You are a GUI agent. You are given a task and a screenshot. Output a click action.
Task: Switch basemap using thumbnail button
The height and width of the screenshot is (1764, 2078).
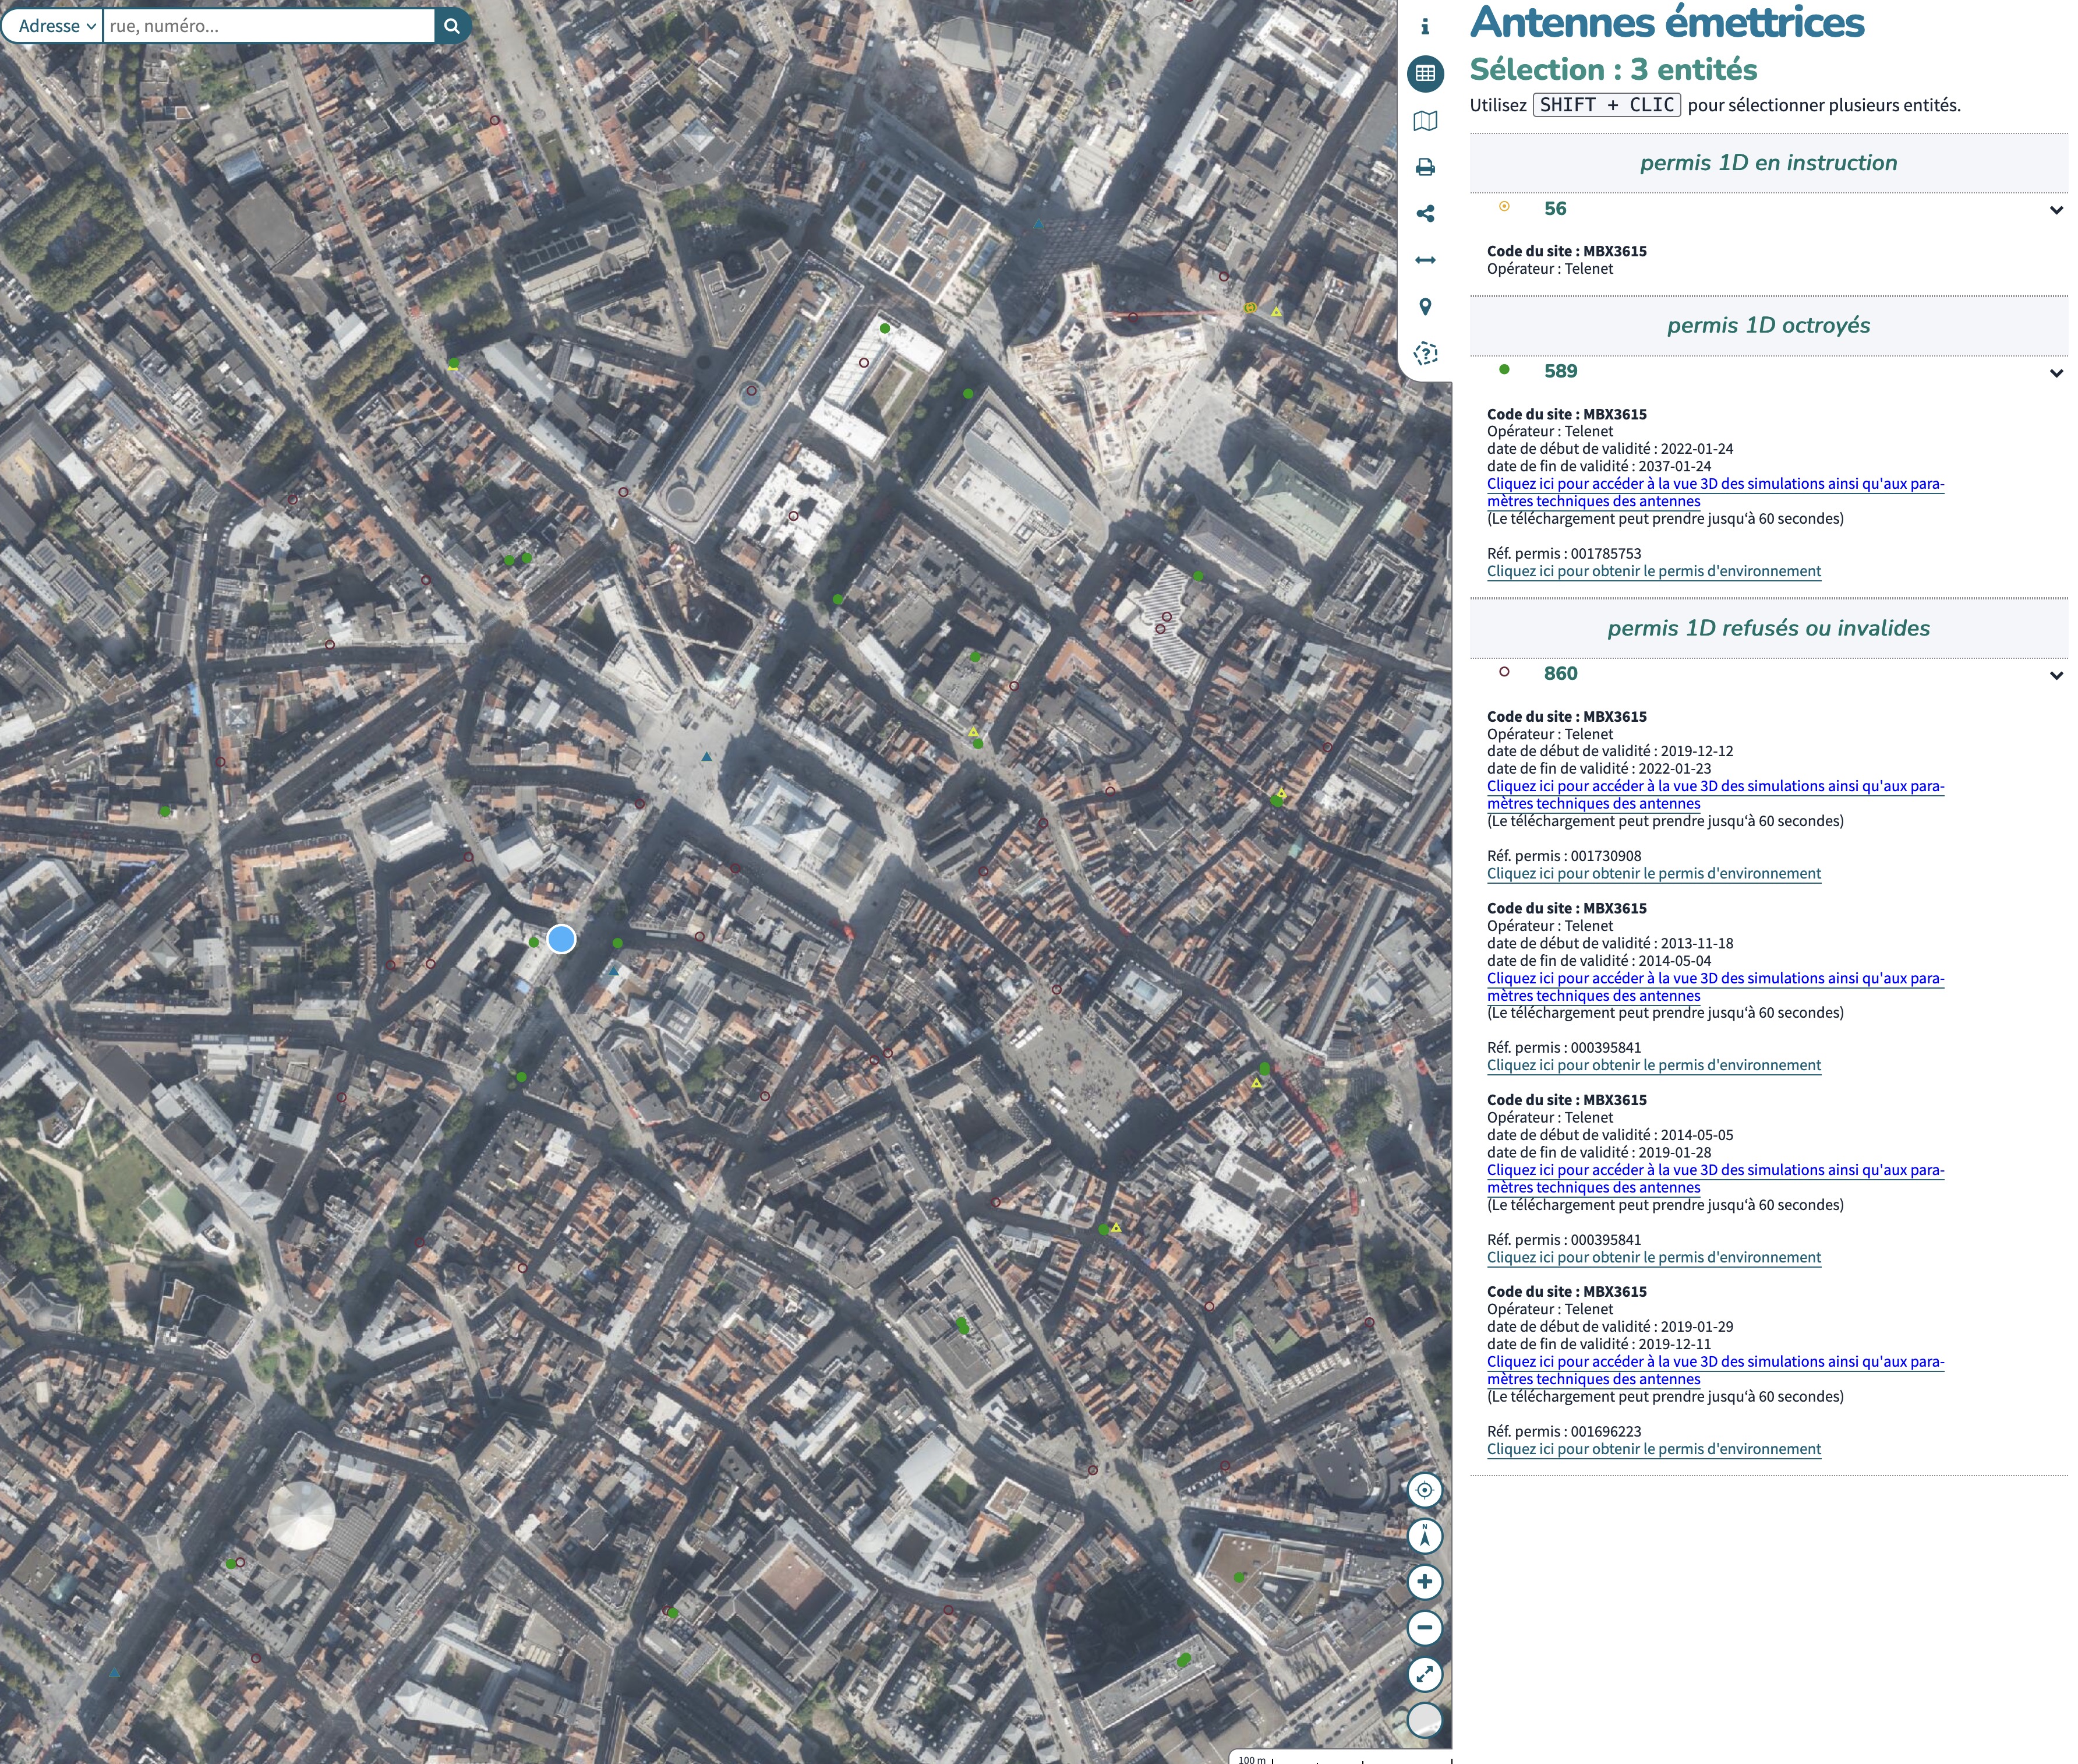[x=1425, y=1719]
